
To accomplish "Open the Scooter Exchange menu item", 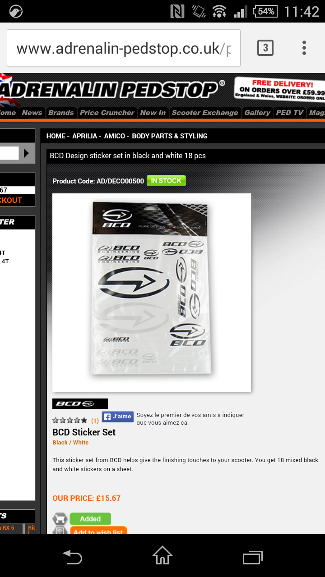I will click(205, 113).
